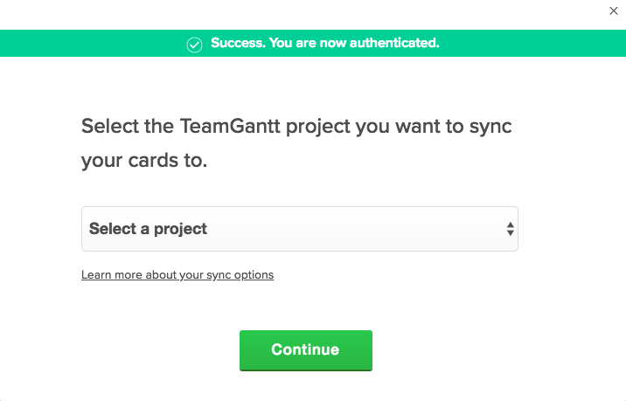Click the white tick inside the banner
Screen dimensions: 626x401
click(x=195, y=44)
